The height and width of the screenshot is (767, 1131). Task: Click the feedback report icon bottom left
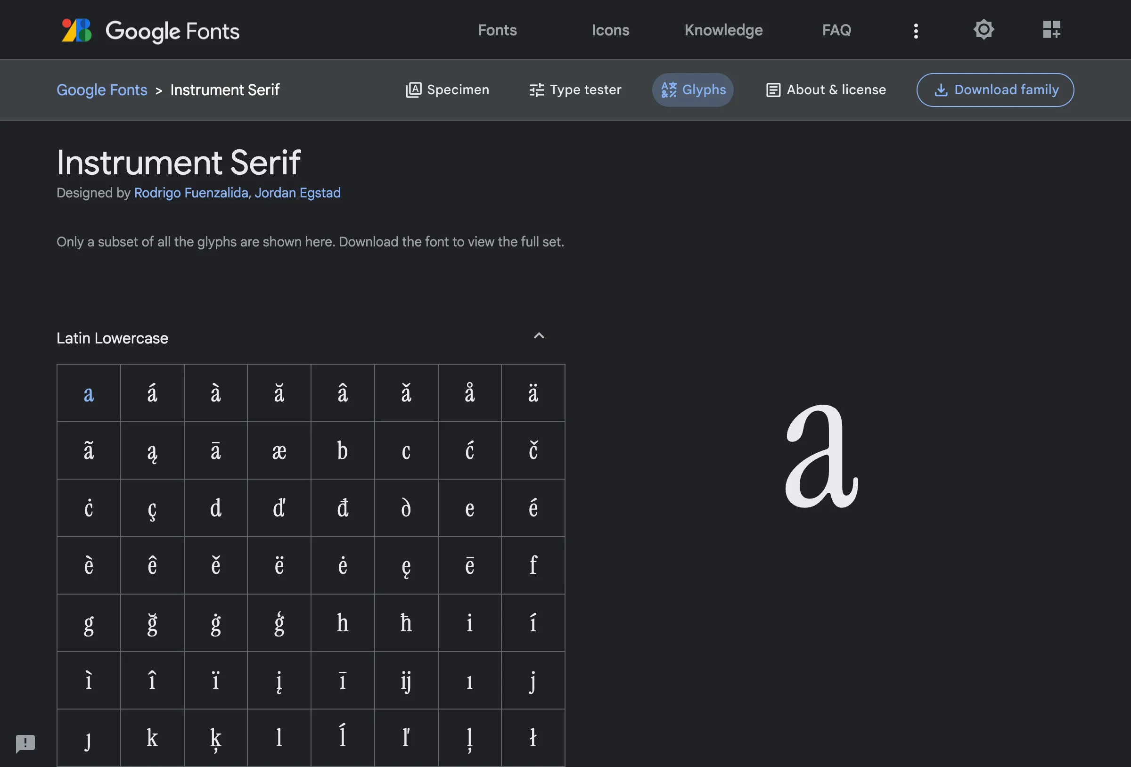25,743
